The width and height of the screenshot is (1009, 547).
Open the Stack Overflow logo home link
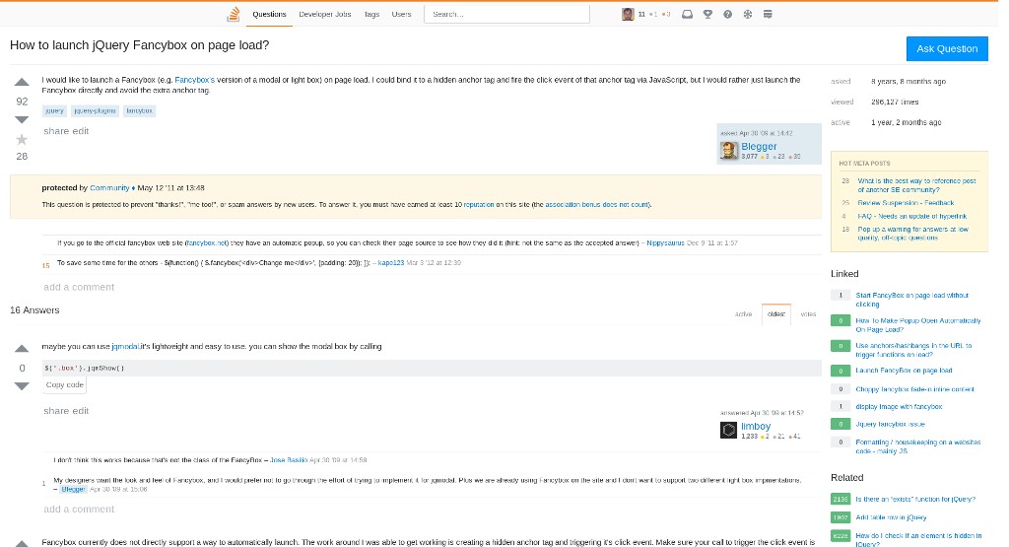234,14
